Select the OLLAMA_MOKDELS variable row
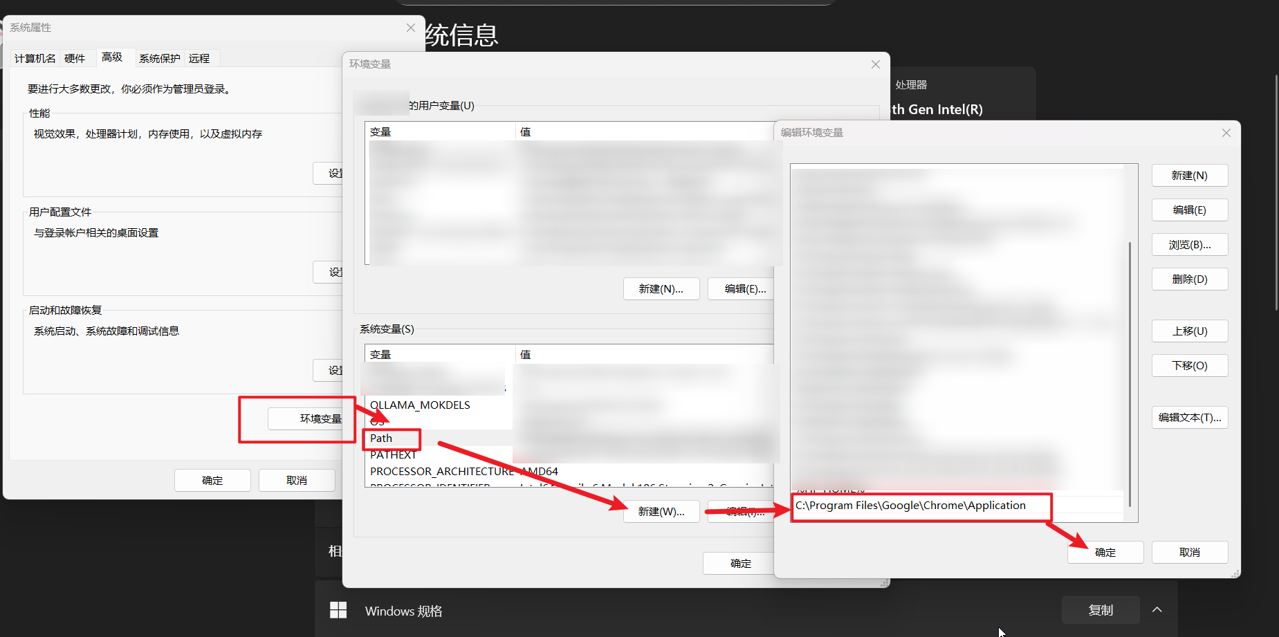 (439, 405)
